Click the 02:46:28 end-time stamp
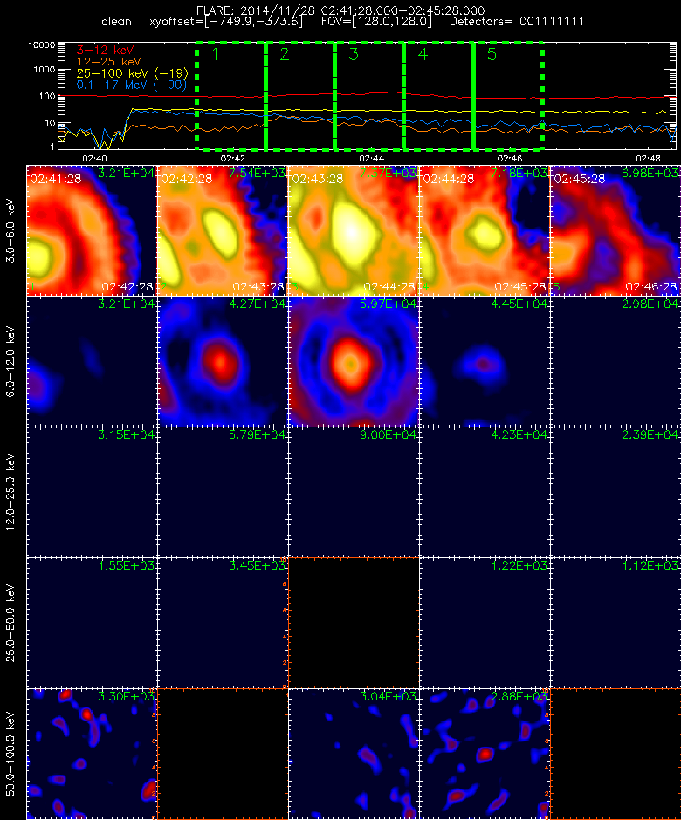Viewport: 681px width, 820px height. click(x=650, y=287)
